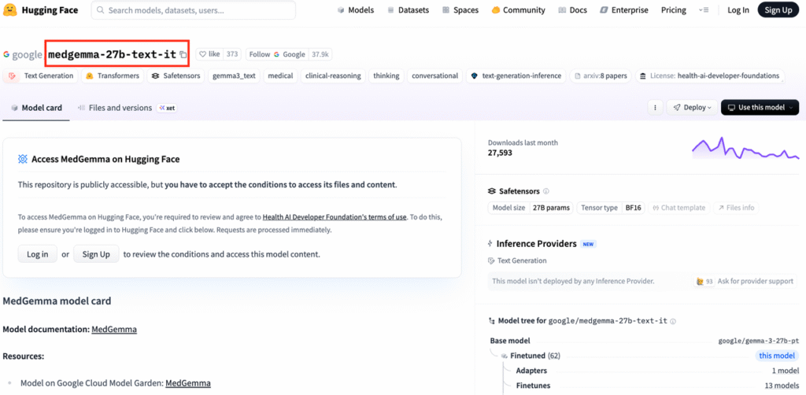Screen dimensions: 806x395
Task: Click the model tree info icon
Action: (673, 321)
